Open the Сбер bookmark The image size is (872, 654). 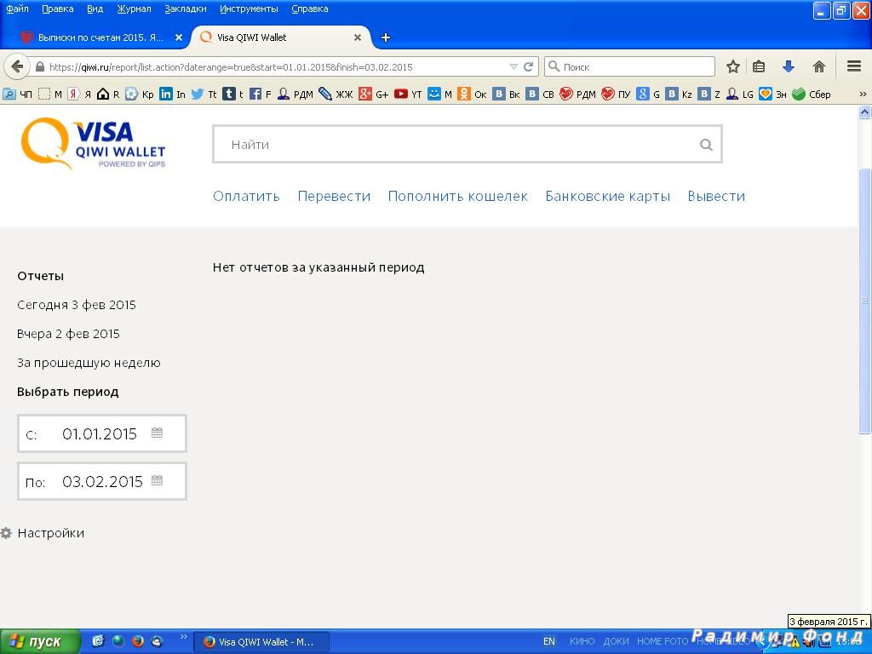(812, 94)
